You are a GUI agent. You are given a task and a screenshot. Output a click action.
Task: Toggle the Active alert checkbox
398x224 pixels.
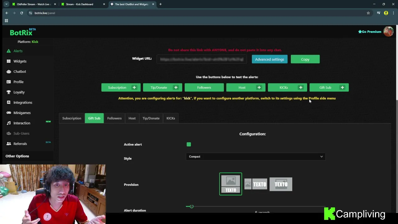(189, 144)
